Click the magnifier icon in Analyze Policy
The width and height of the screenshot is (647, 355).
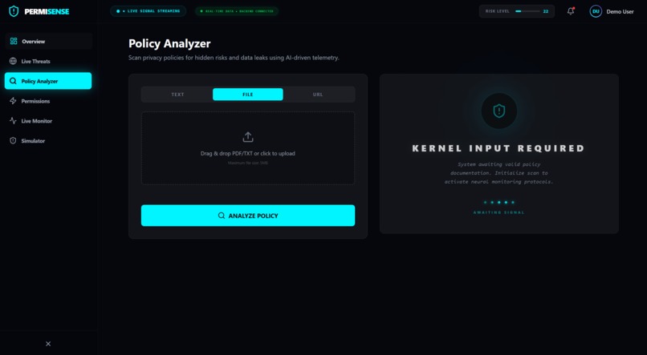tap(222, 216)
